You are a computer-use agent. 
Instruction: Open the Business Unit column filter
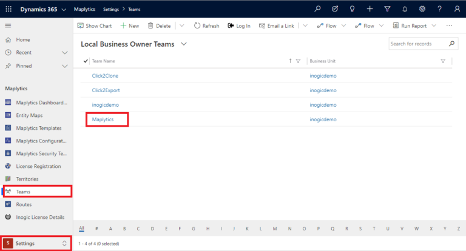point(443,61)
